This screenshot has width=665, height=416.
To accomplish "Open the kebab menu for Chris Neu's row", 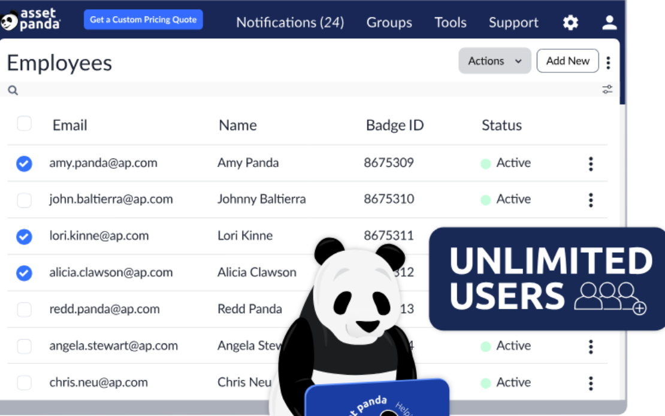I will 591,382.
